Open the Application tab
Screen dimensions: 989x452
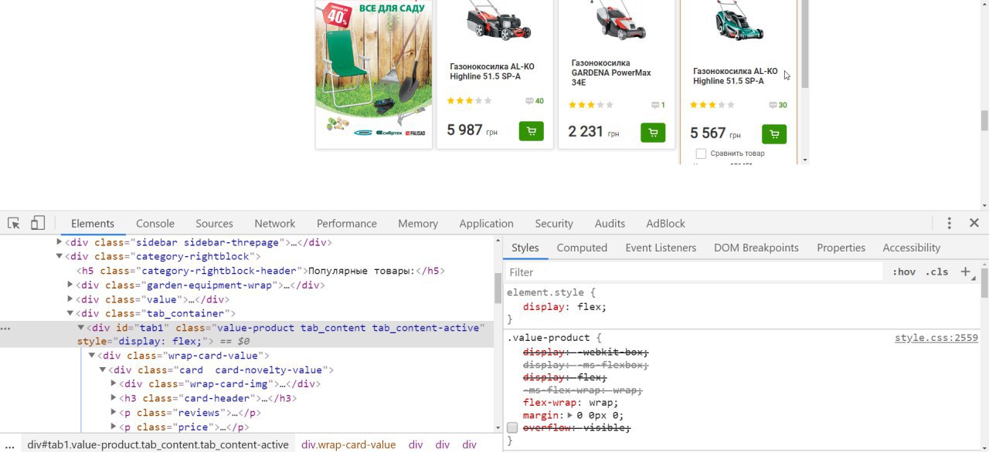click(x=486, y=223)
